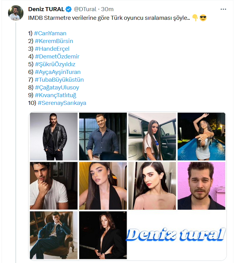
Task: Open the #KıvançTatlıtuğ hashtag
Action: tap(55, 95)
